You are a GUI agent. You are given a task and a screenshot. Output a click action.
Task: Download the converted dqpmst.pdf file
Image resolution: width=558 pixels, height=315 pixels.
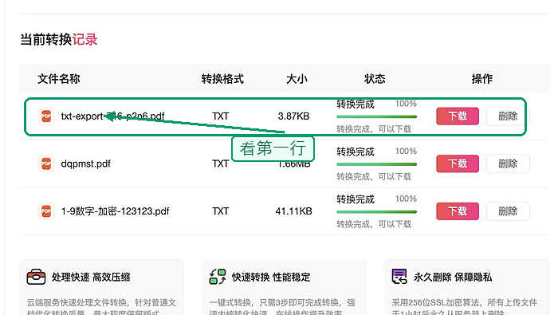pyautogui.click(x=458, y=163)
